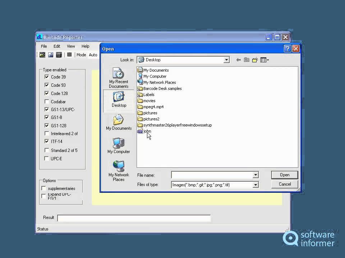This screenshot has height=258, width=345.
Task: Open the Help menu
Action: click(x=86, y=46)
